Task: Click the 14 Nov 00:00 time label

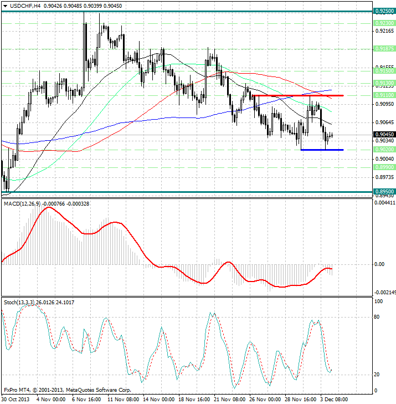Action: (158, 400)
